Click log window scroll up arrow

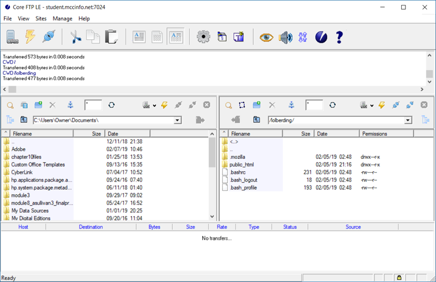point(429,56)
